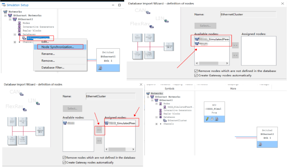
Task: Toggle Create Gateway nodes checkbox in wizard with empty Assigned list
Action: pyautogui.click(x=196, y=75)
